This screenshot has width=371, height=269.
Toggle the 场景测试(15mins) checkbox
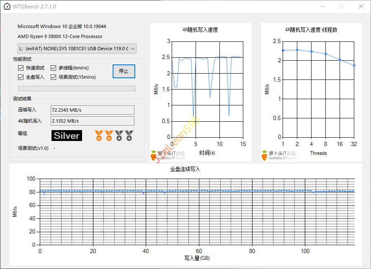[x=54, y=77]
